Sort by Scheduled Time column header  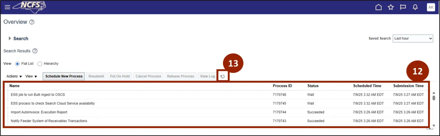click(x=367, y=86)
